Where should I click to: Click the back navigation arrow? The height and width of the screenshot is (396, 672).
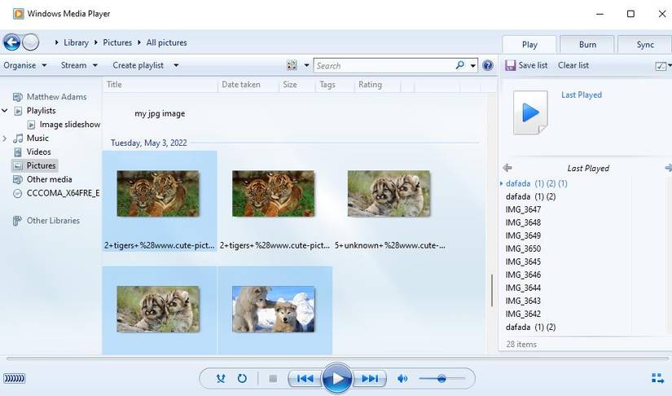click(x=11, y=42)
